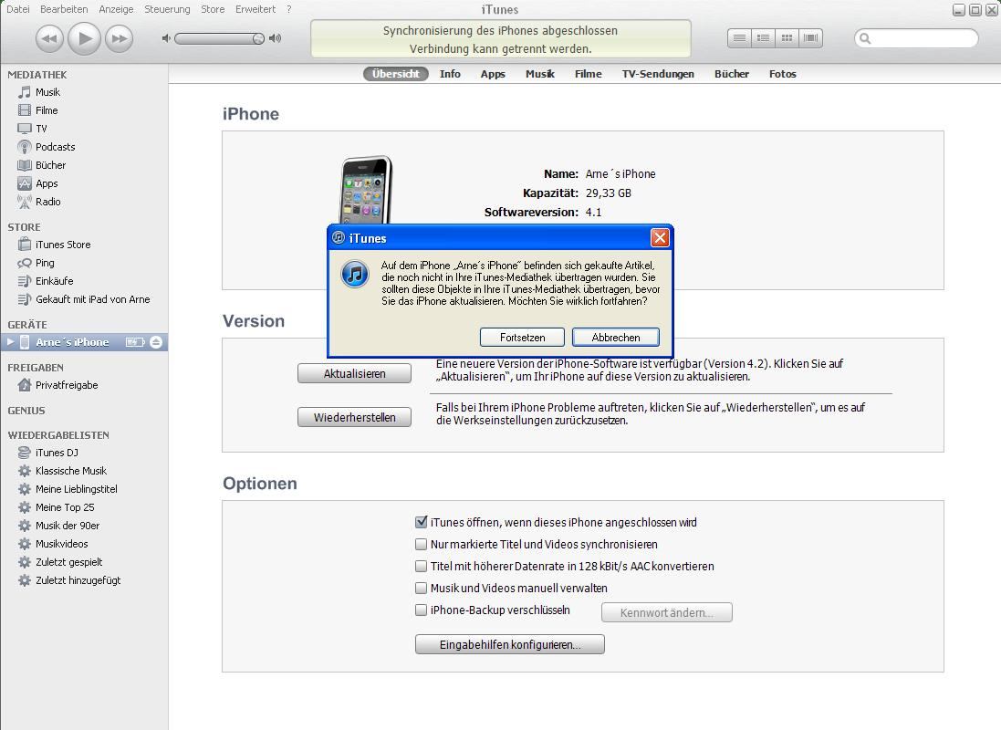Enable Nur markierte Titel synchronisieren
Screen dimensions: 1001x730
click(x=421, y=544)
